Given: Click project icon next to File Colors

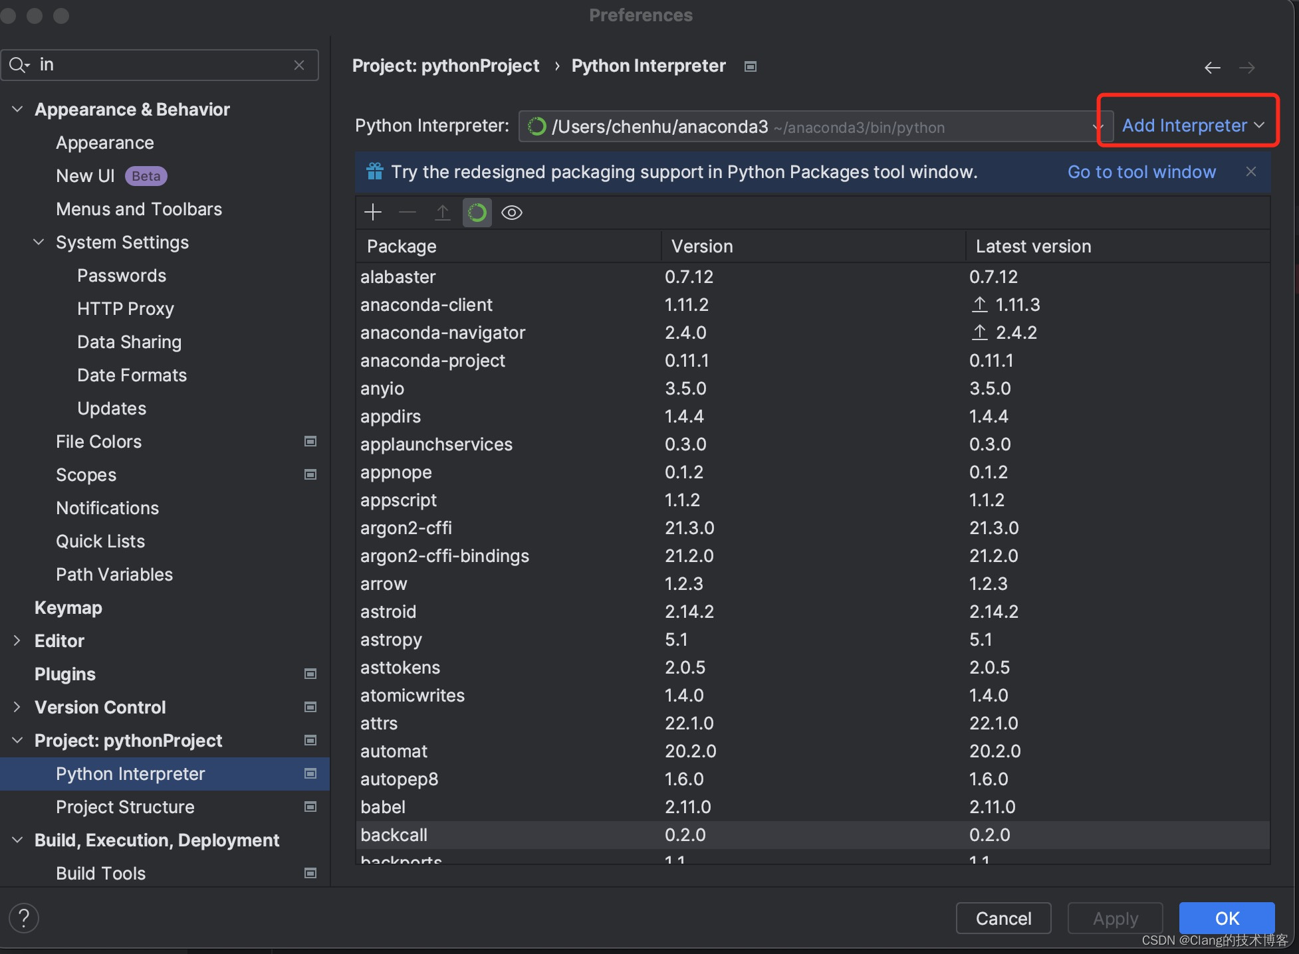Looking at the screenshot, I should tap(310, 441).
